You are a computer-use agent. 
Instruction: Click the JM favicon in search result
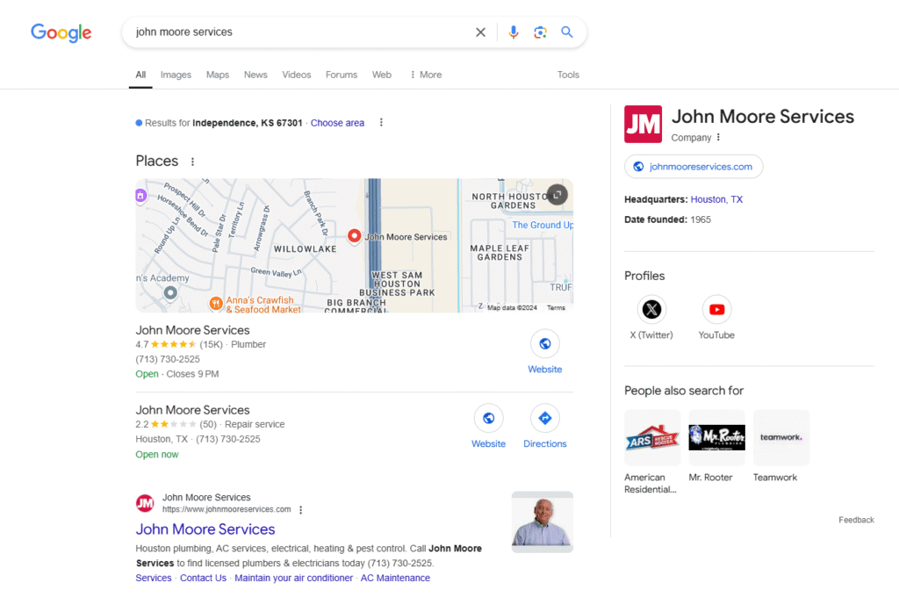[145, 503]
